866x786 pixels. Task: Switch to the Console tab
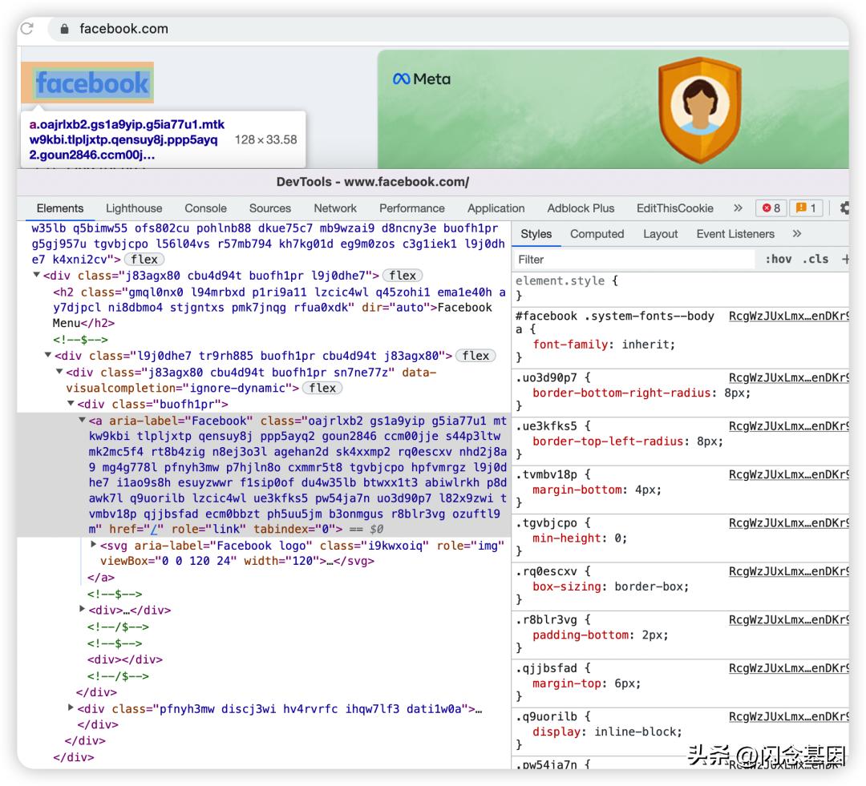pos(205,208)
